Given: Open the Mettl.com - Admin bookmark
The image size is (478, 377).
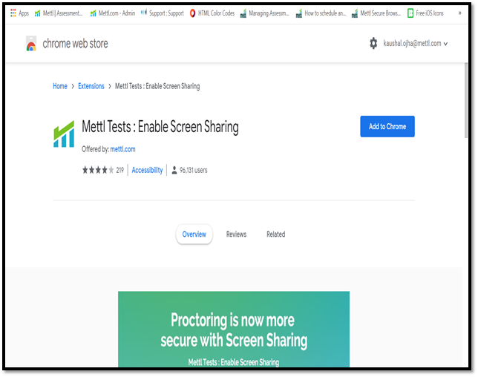Looking at the screenshot, I should pos(113,13).
